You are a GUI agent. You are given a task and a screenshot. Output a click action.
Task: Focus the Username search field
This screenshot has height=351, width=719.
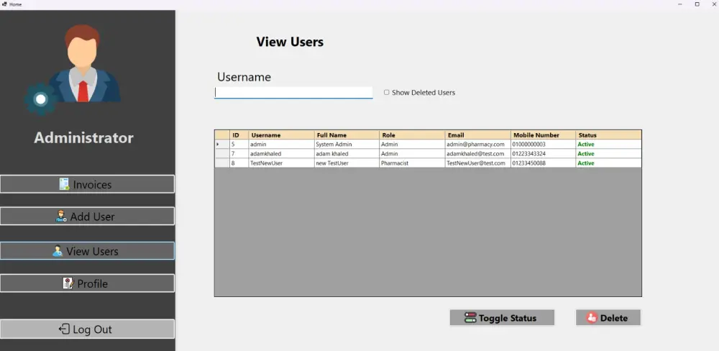293,93
